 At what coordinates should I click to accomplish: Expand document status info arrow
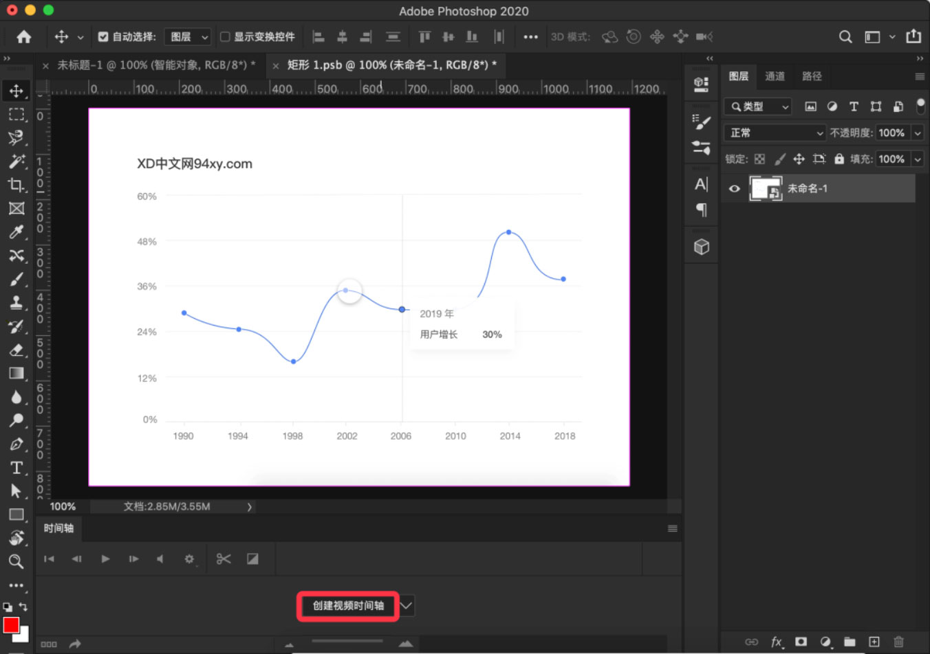pos(249,506)
